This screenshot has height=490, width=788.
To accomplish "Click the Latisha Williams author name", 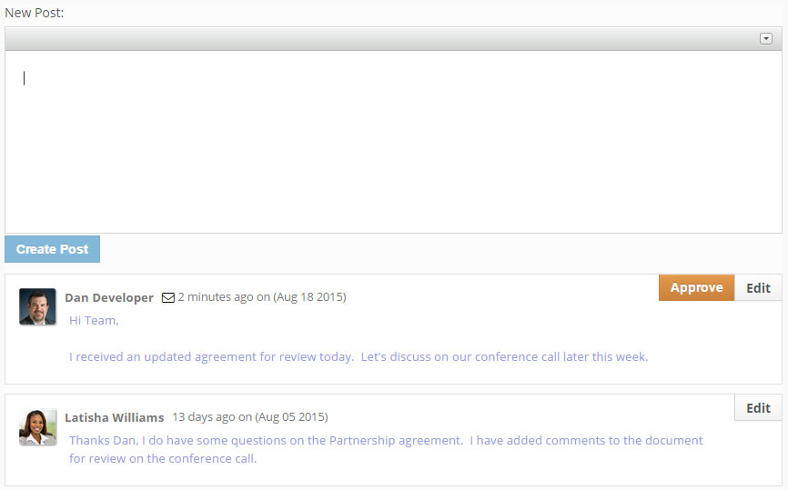I will coord(114,417).
